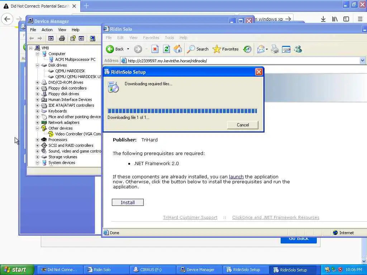This screenshot has height=275, width=367.
Task: Close the Did Not Connect Firefox tab
Action: click(74, 6)
